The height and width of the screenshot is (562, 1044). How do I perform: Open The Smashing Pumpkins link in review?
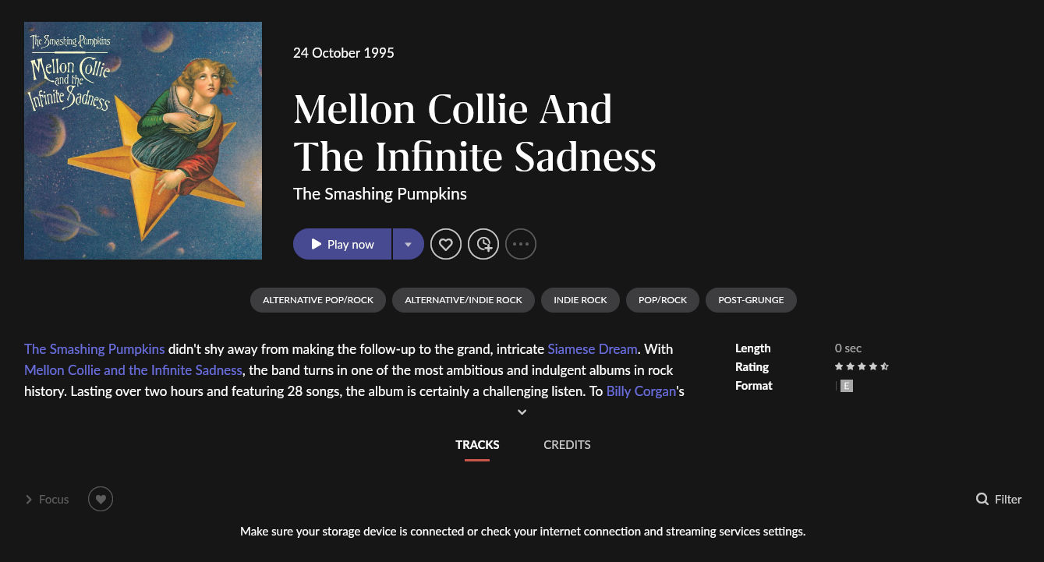[x=94, y=348]
